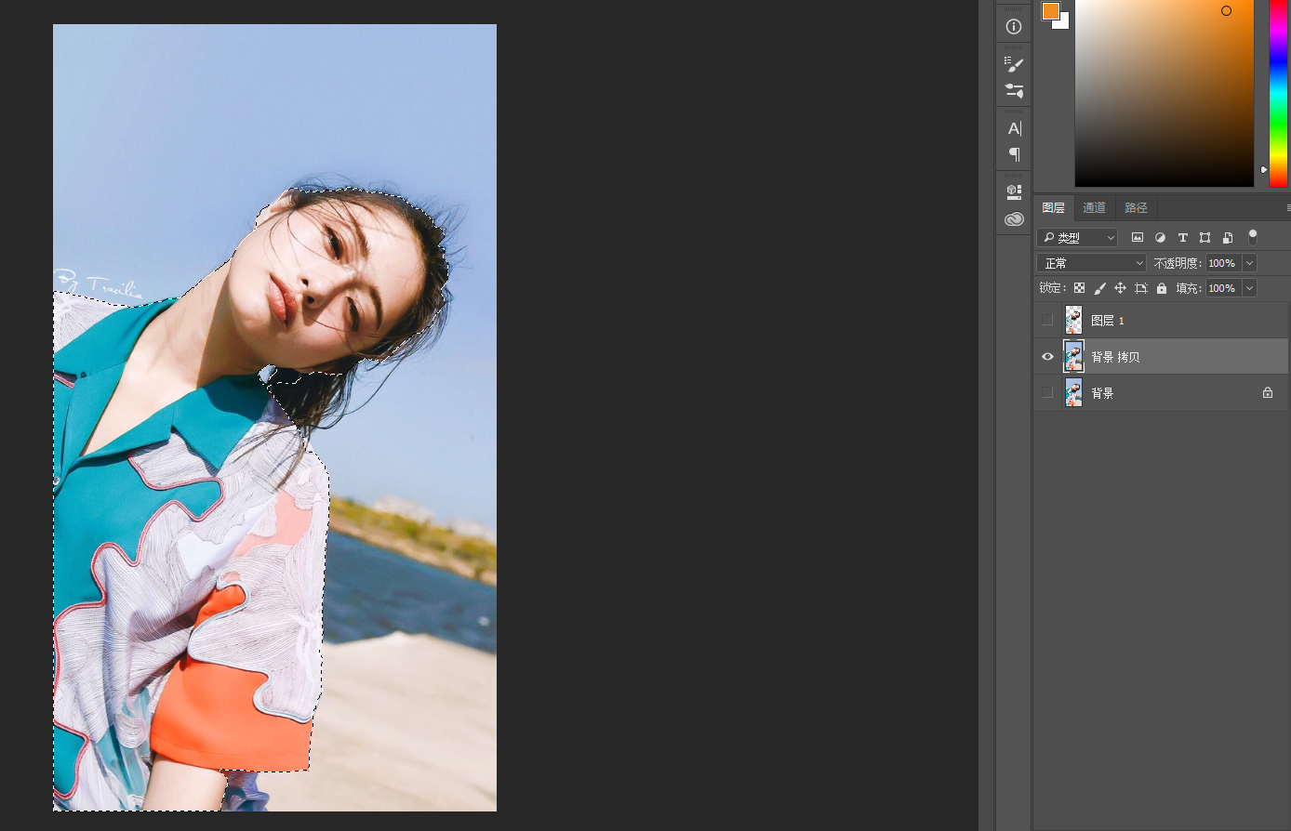
Task: Toggle the layer filter switch
Action: [1252, 237]
